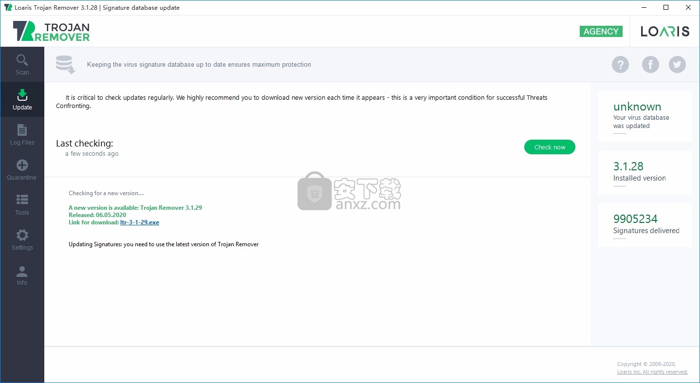
Task: Maximize the Trojan Remover window
Action: coord(666,7)
